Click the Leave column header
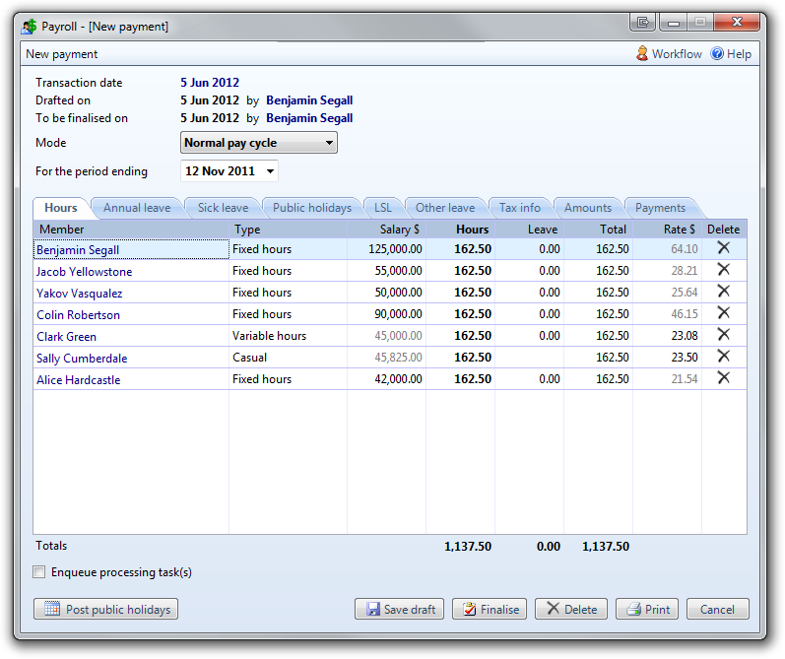This screenshot has height=659, width=785. coord(530,229)
